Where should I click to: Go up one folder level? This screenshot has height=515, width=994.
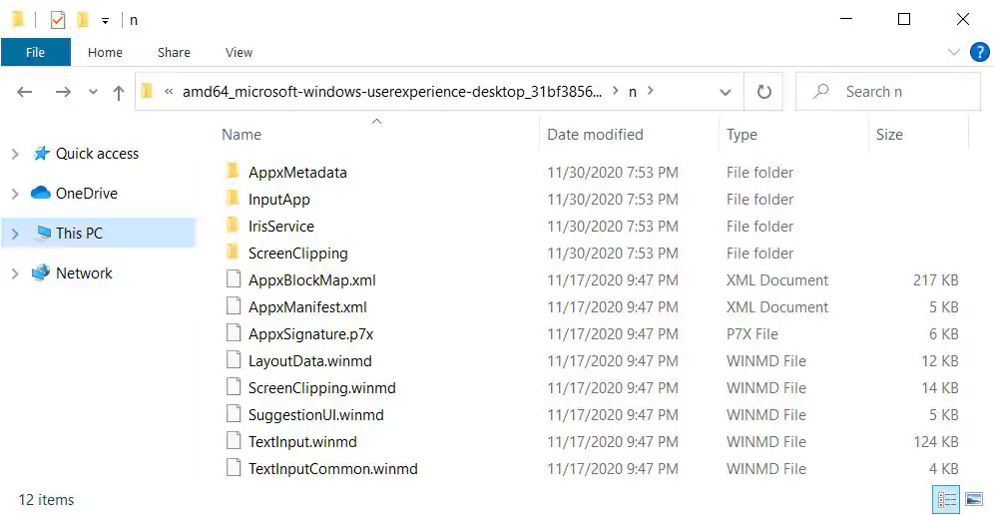pos(119,93)
